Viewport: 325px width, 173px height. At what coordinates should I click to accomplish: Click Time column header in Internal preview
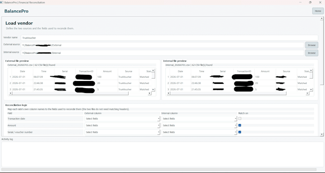[202, 71]
